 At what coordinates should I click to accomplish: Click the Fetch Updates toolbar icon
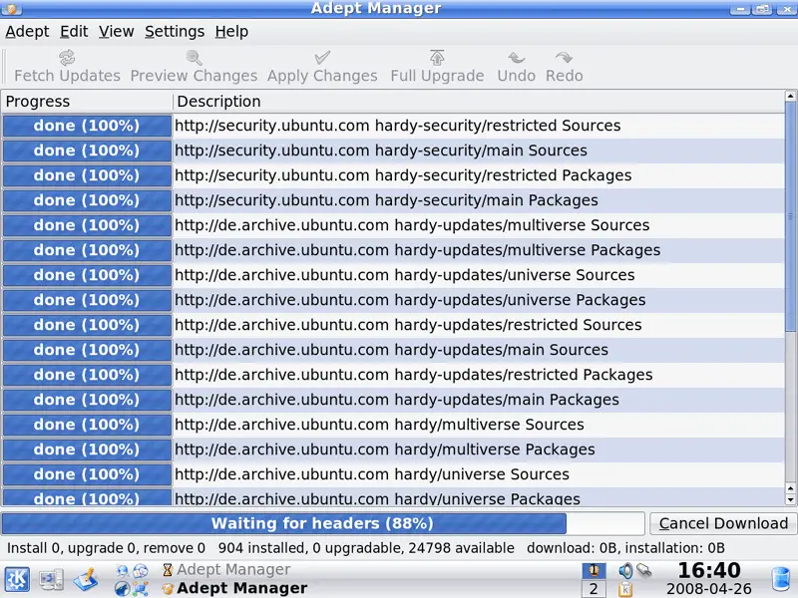coord(67,58)
